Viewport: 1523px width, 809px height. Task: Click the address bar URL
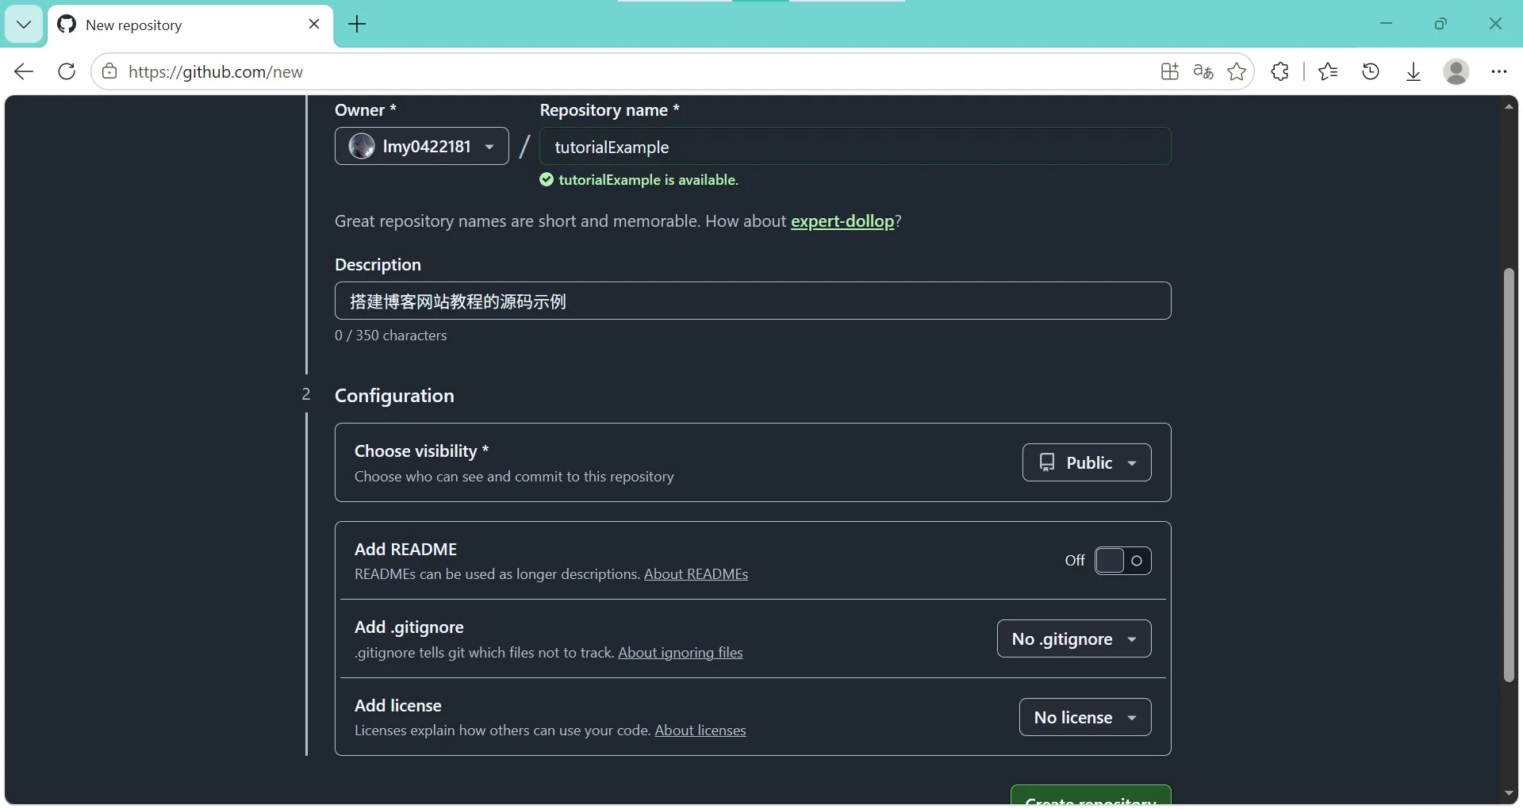pos(216,71)
